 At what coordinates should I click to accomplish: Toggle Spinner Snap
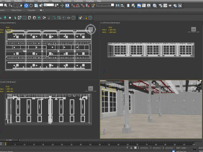click(x=88, y=5)
